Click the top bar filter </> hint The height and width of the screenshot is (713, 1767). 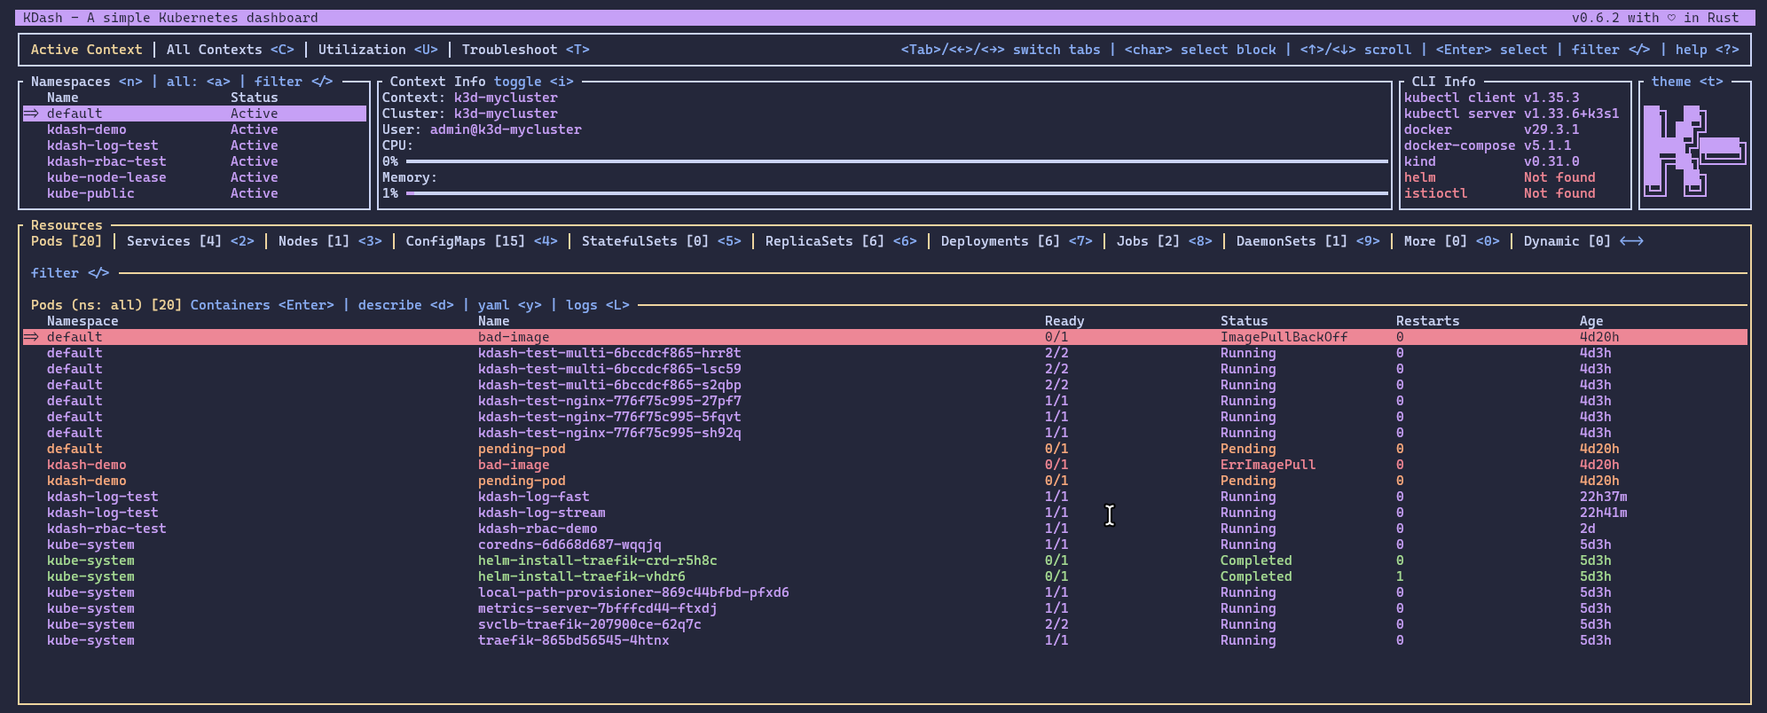1611,50
